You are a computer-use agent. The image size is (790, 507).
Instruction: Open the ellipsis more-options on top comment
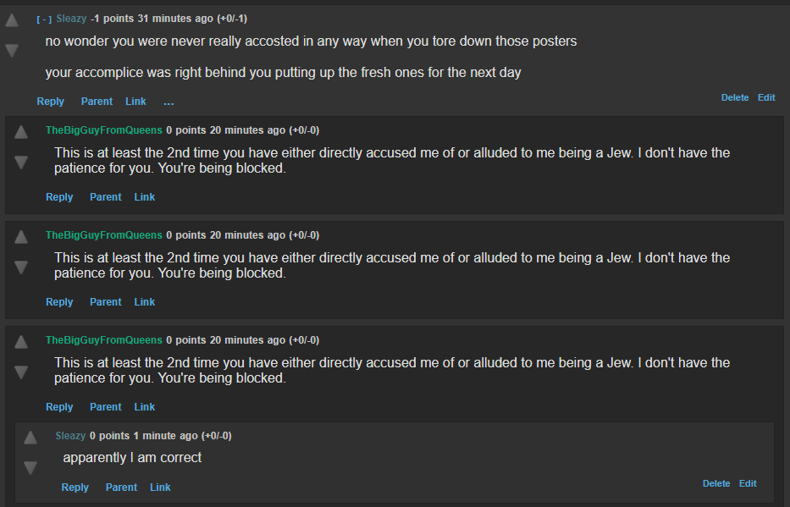(168, 102)
